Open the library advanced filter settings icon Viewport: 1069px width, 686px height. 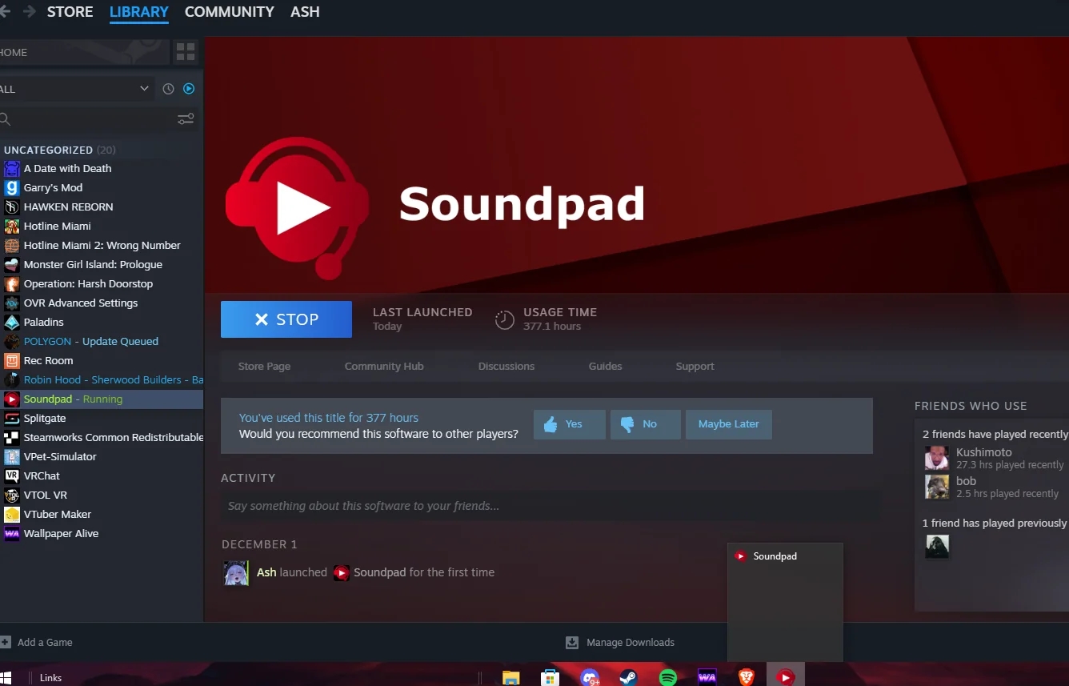[x=186, y=119]
